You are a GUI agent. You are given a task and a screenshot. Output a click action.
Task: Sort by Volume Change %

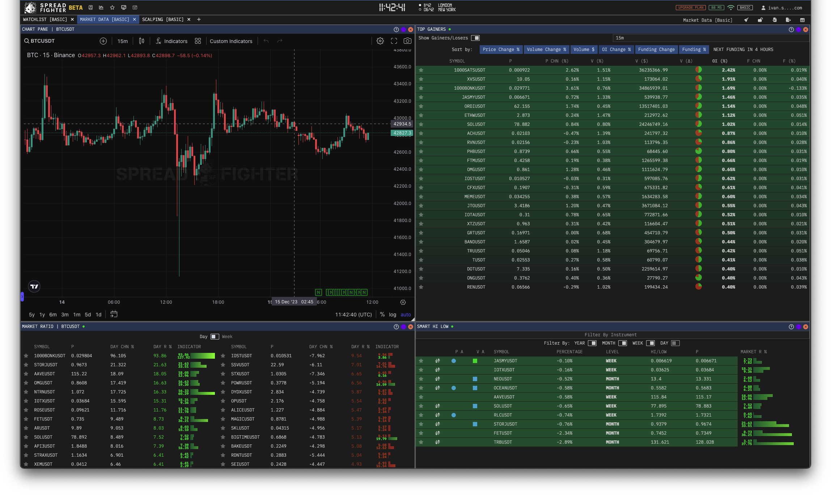coord(547,50)
